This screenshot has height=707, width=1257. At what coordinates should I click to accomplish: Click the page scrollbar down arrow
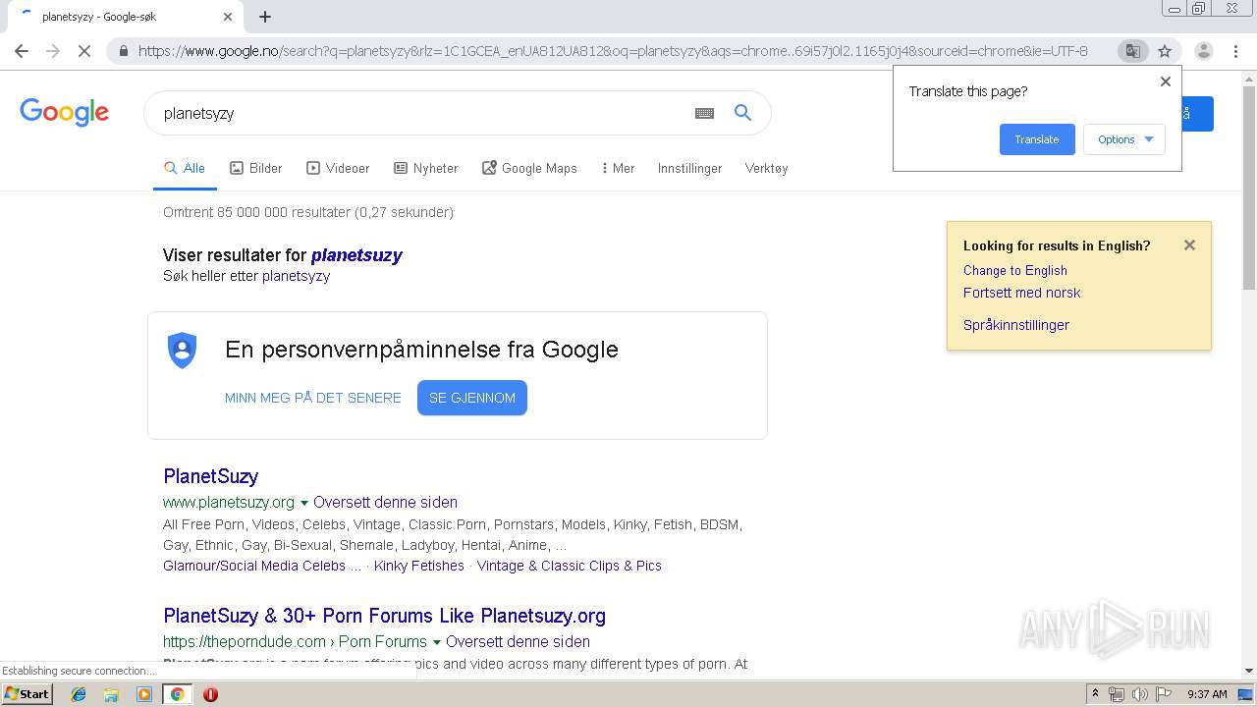click(1248, 671)
